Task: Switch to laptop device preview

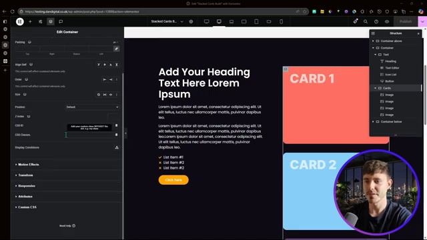Action: coord(232,21)
